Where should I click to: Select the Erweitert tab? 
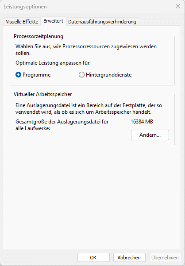(54, 21)
